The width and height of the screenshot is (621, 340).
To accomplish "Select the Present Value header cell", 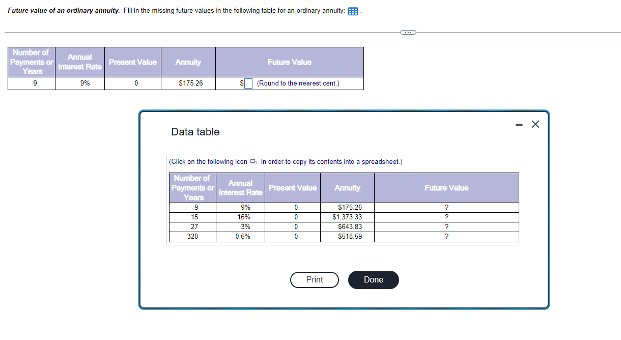I will (x=293, y=187).
